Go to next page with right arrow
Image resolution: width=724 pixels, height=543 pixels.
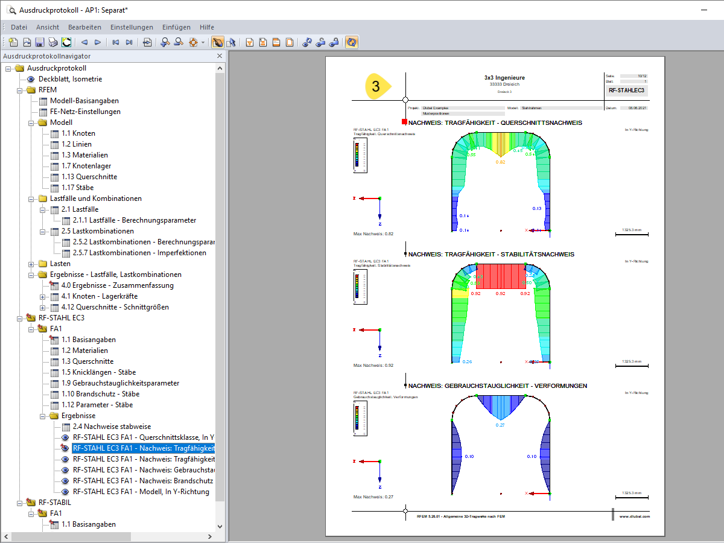(x=98, y=42)
